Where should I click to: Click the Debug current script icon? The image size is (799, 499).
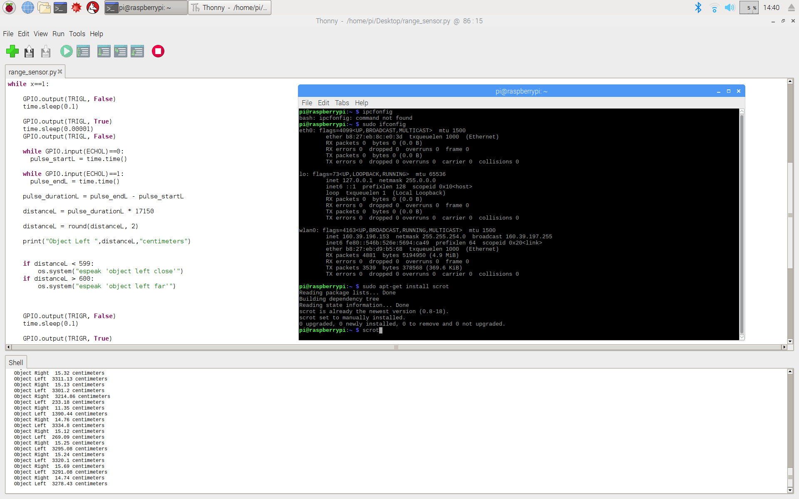tap(83, 52)
